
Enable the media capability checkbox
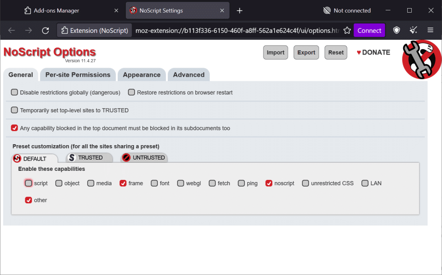91,183
